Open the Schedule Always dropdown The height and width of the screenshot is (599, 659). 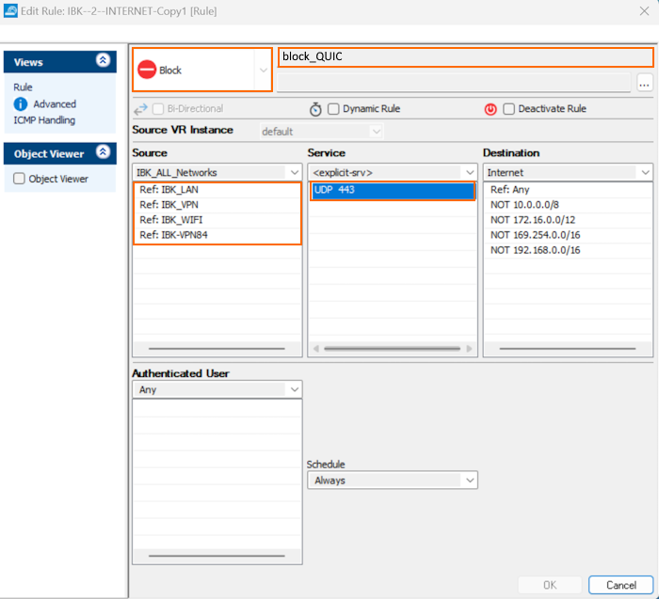(x=469, y=481)
